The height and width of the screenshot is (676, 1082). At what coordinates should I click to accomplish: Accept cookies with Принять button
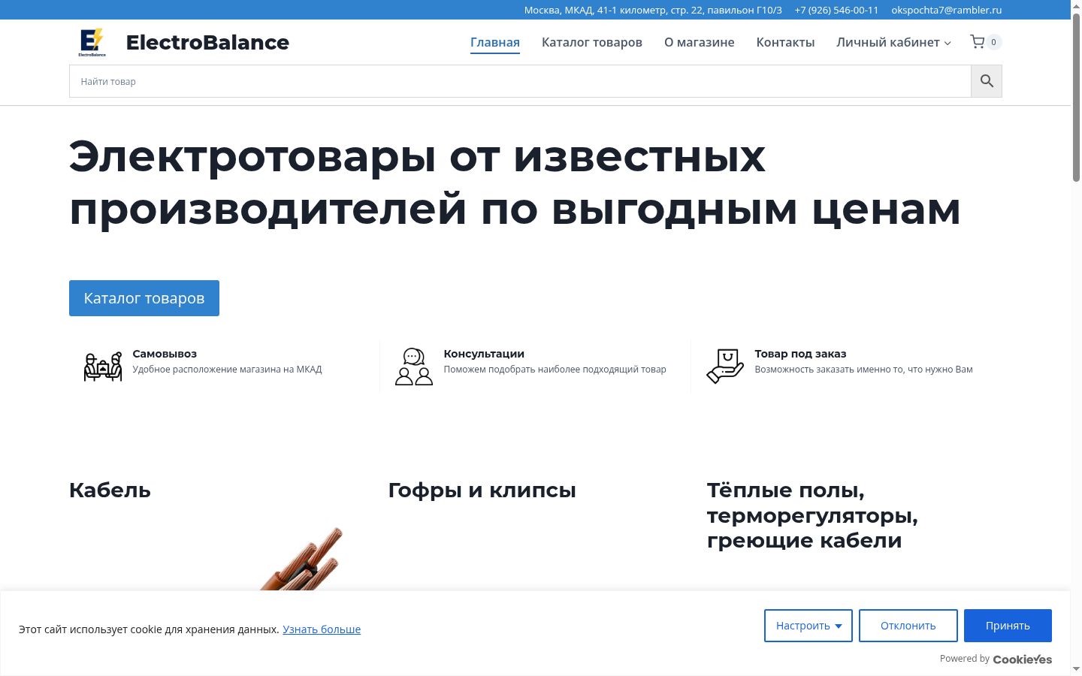1008,626
